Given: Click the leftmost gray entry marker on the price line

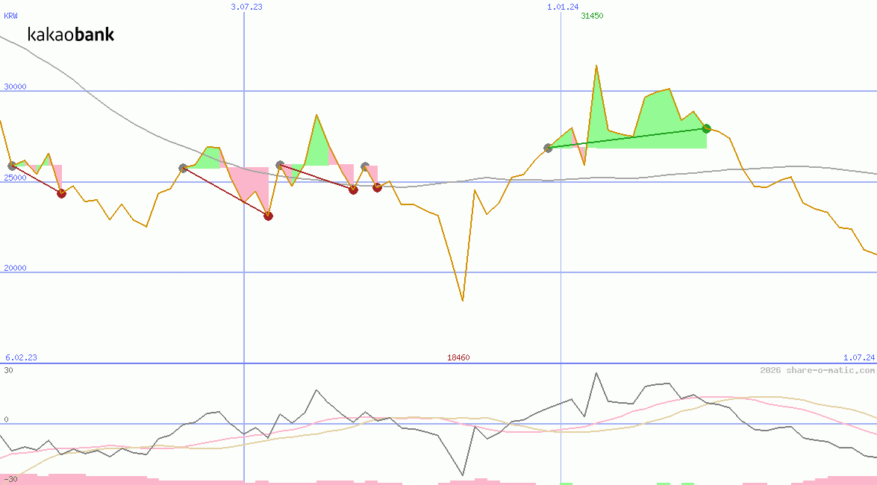Looking at the screenshot, I should click(x=11, y=166).
